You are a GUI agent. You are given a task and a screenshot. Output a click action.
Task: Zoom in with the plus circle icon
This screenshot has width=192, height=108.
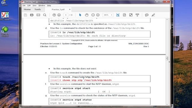[98, 15]
